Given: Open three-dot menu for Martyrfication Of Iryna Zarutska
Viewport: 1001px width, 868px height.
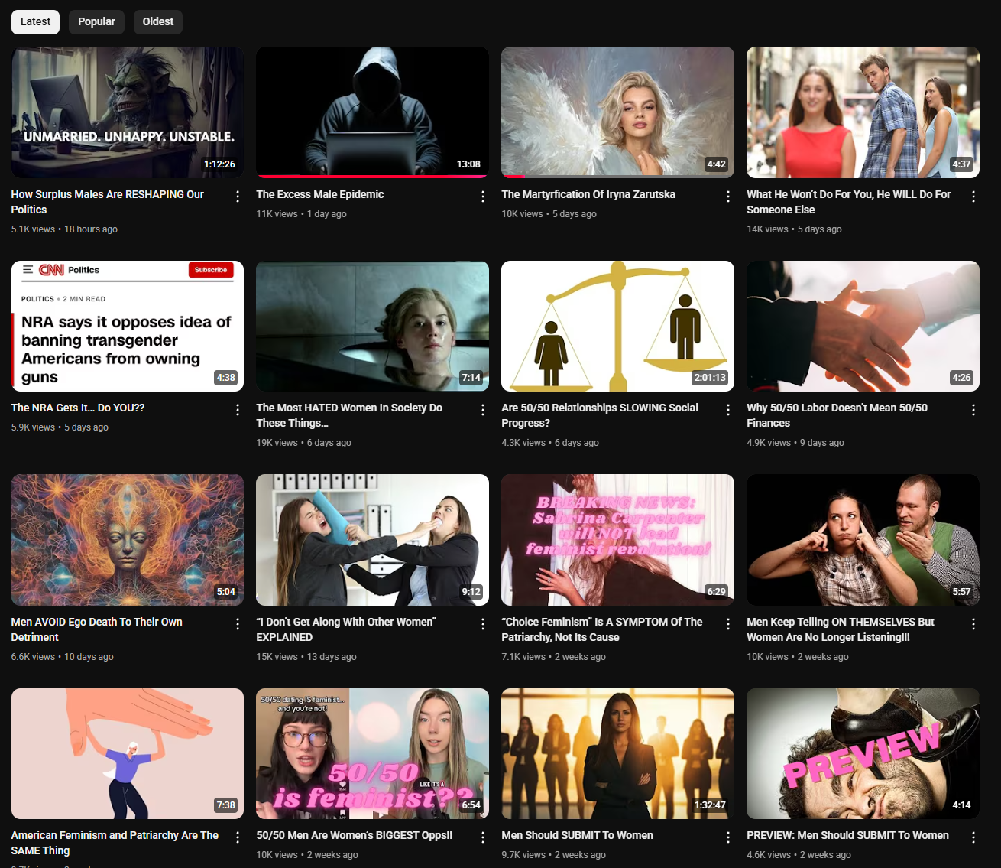Looking at the screenshot, I should (728, 197).
